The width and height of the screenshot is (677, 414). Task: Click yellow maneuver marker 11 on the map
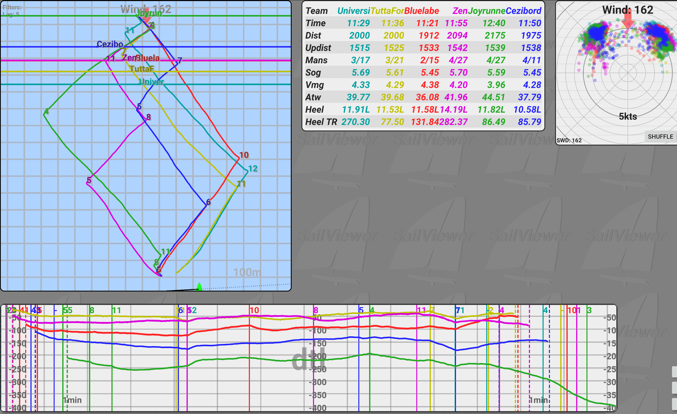tap(241, 184)
